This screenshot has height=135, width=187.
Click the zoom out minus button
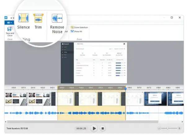click(159, 128)
